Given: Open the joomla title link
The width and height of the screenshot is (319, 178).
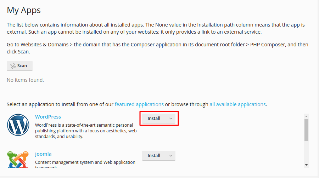Looking at the screenshot, I should pyautogui.click(x=43, y=154).
